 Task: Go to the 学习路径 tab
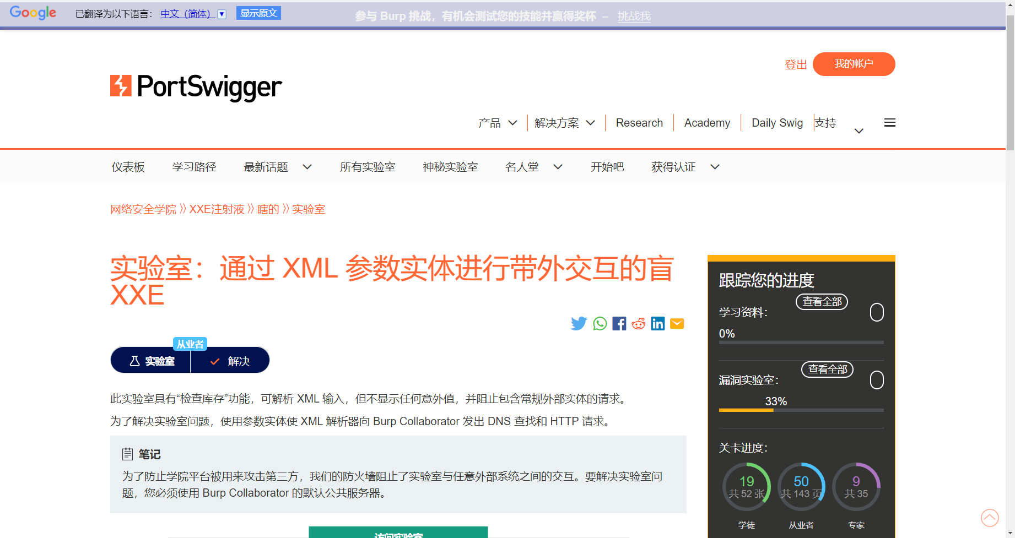[195, 167]
